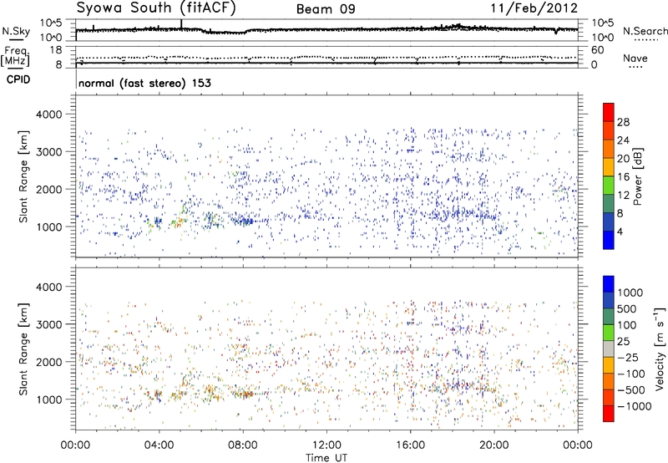Click 'Slant Range [km]' label of the velocity panel

click(23, 349)
